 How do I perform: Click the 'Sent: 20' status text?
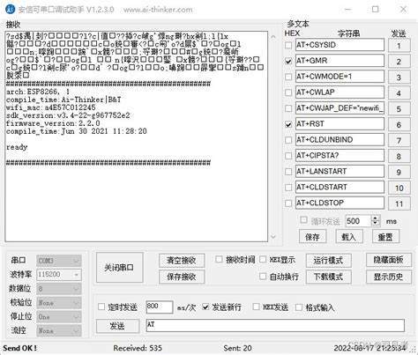[x=237, y=348]
